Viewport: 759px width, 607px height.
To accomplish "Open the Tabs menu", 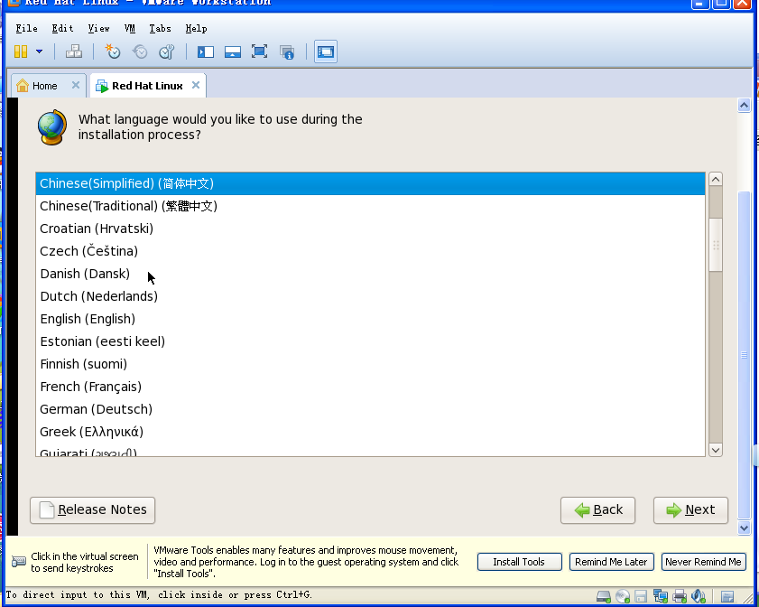I will (x=160, y=28).
